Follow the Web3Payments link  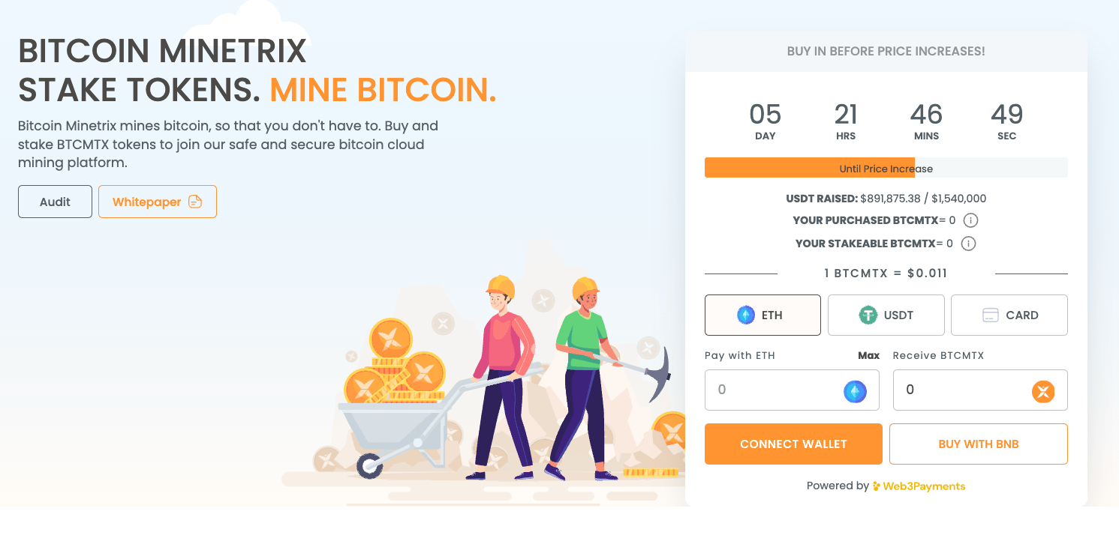coord(919,486)
